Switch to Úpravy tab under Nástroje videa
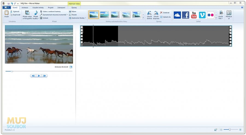 point(74,8)
